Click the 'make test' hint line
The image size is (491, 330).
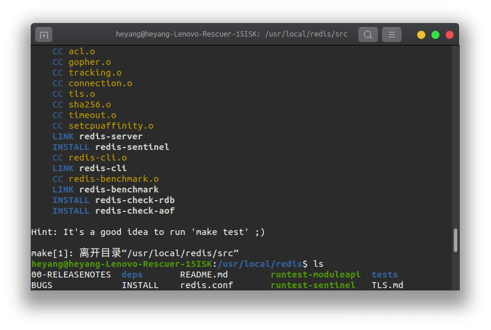click(148, 232)
